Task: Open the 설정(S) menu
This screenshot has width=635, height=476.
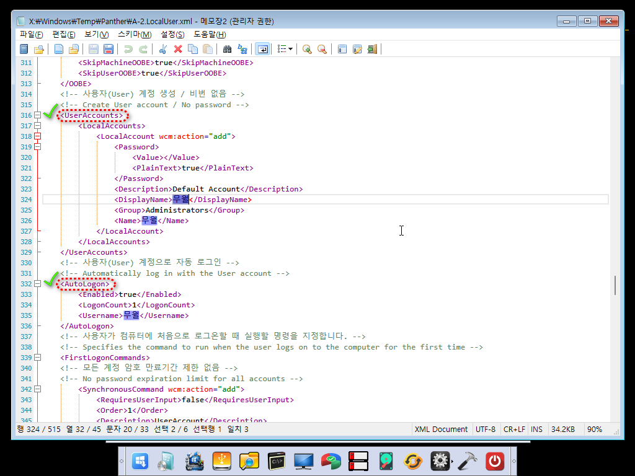Action: click(x=172, y=35)
